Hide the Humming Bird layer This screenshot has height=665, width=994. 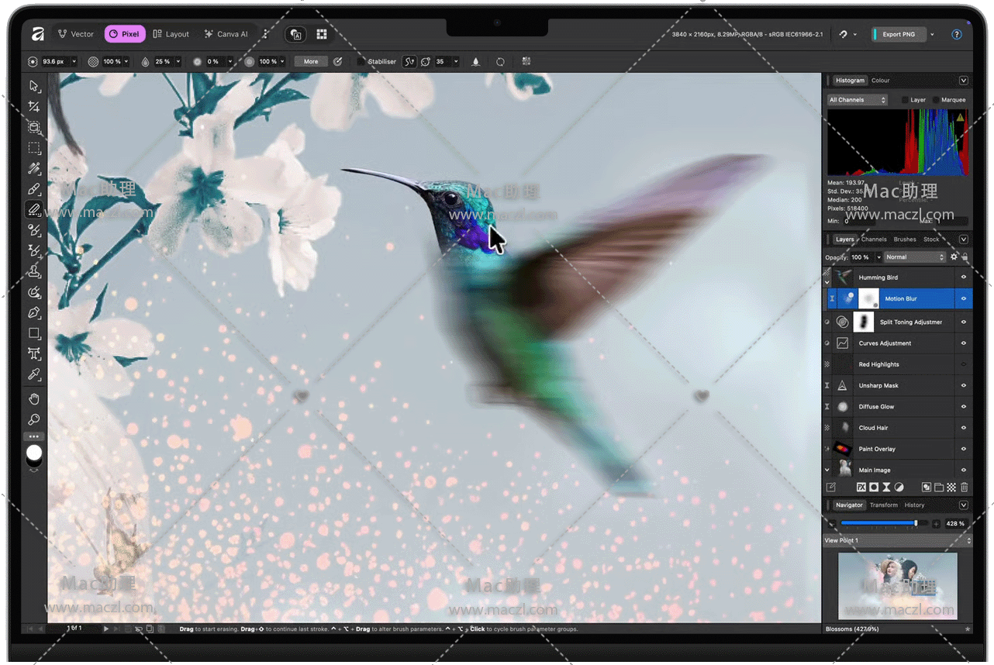pos(964,277)
